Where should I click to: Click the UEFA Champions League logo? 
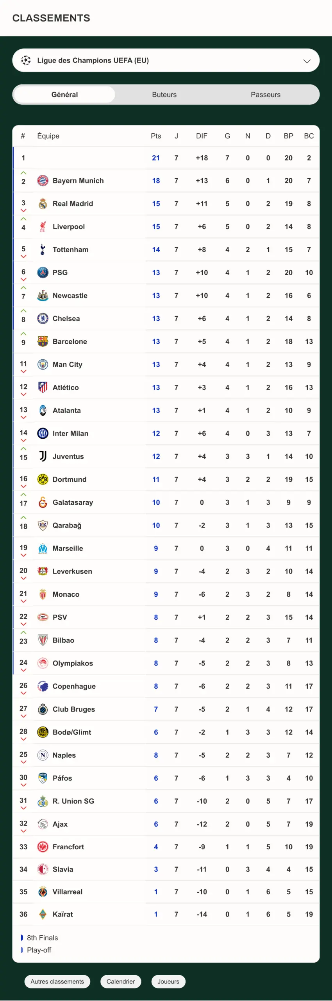(26, 60)
